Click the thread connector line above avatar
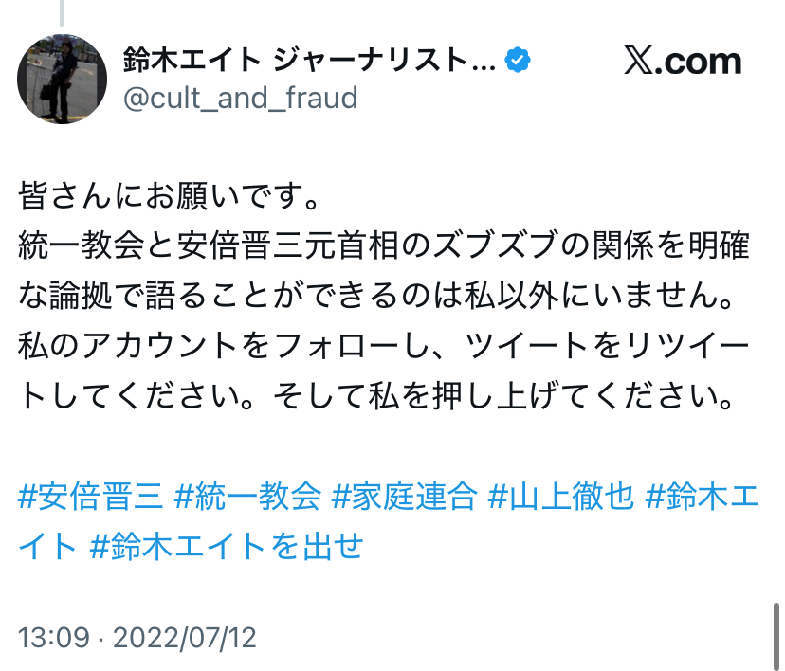Viewport: 785px width, 671px height. tap(62, 11)
